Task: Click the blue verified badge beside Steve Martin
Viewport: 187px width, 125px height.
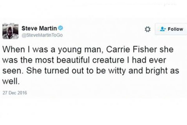Action: 60,28
